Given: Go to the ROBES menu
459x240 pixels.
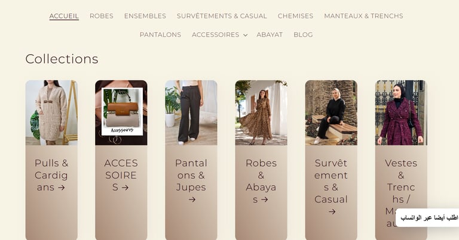Looking at the screenshot, I should pyautogui.click(x=101, y=16).
